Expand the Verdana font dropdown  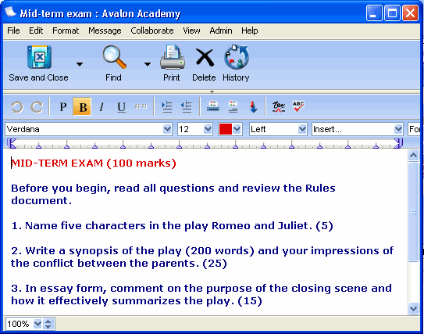(x=167, y=129)
